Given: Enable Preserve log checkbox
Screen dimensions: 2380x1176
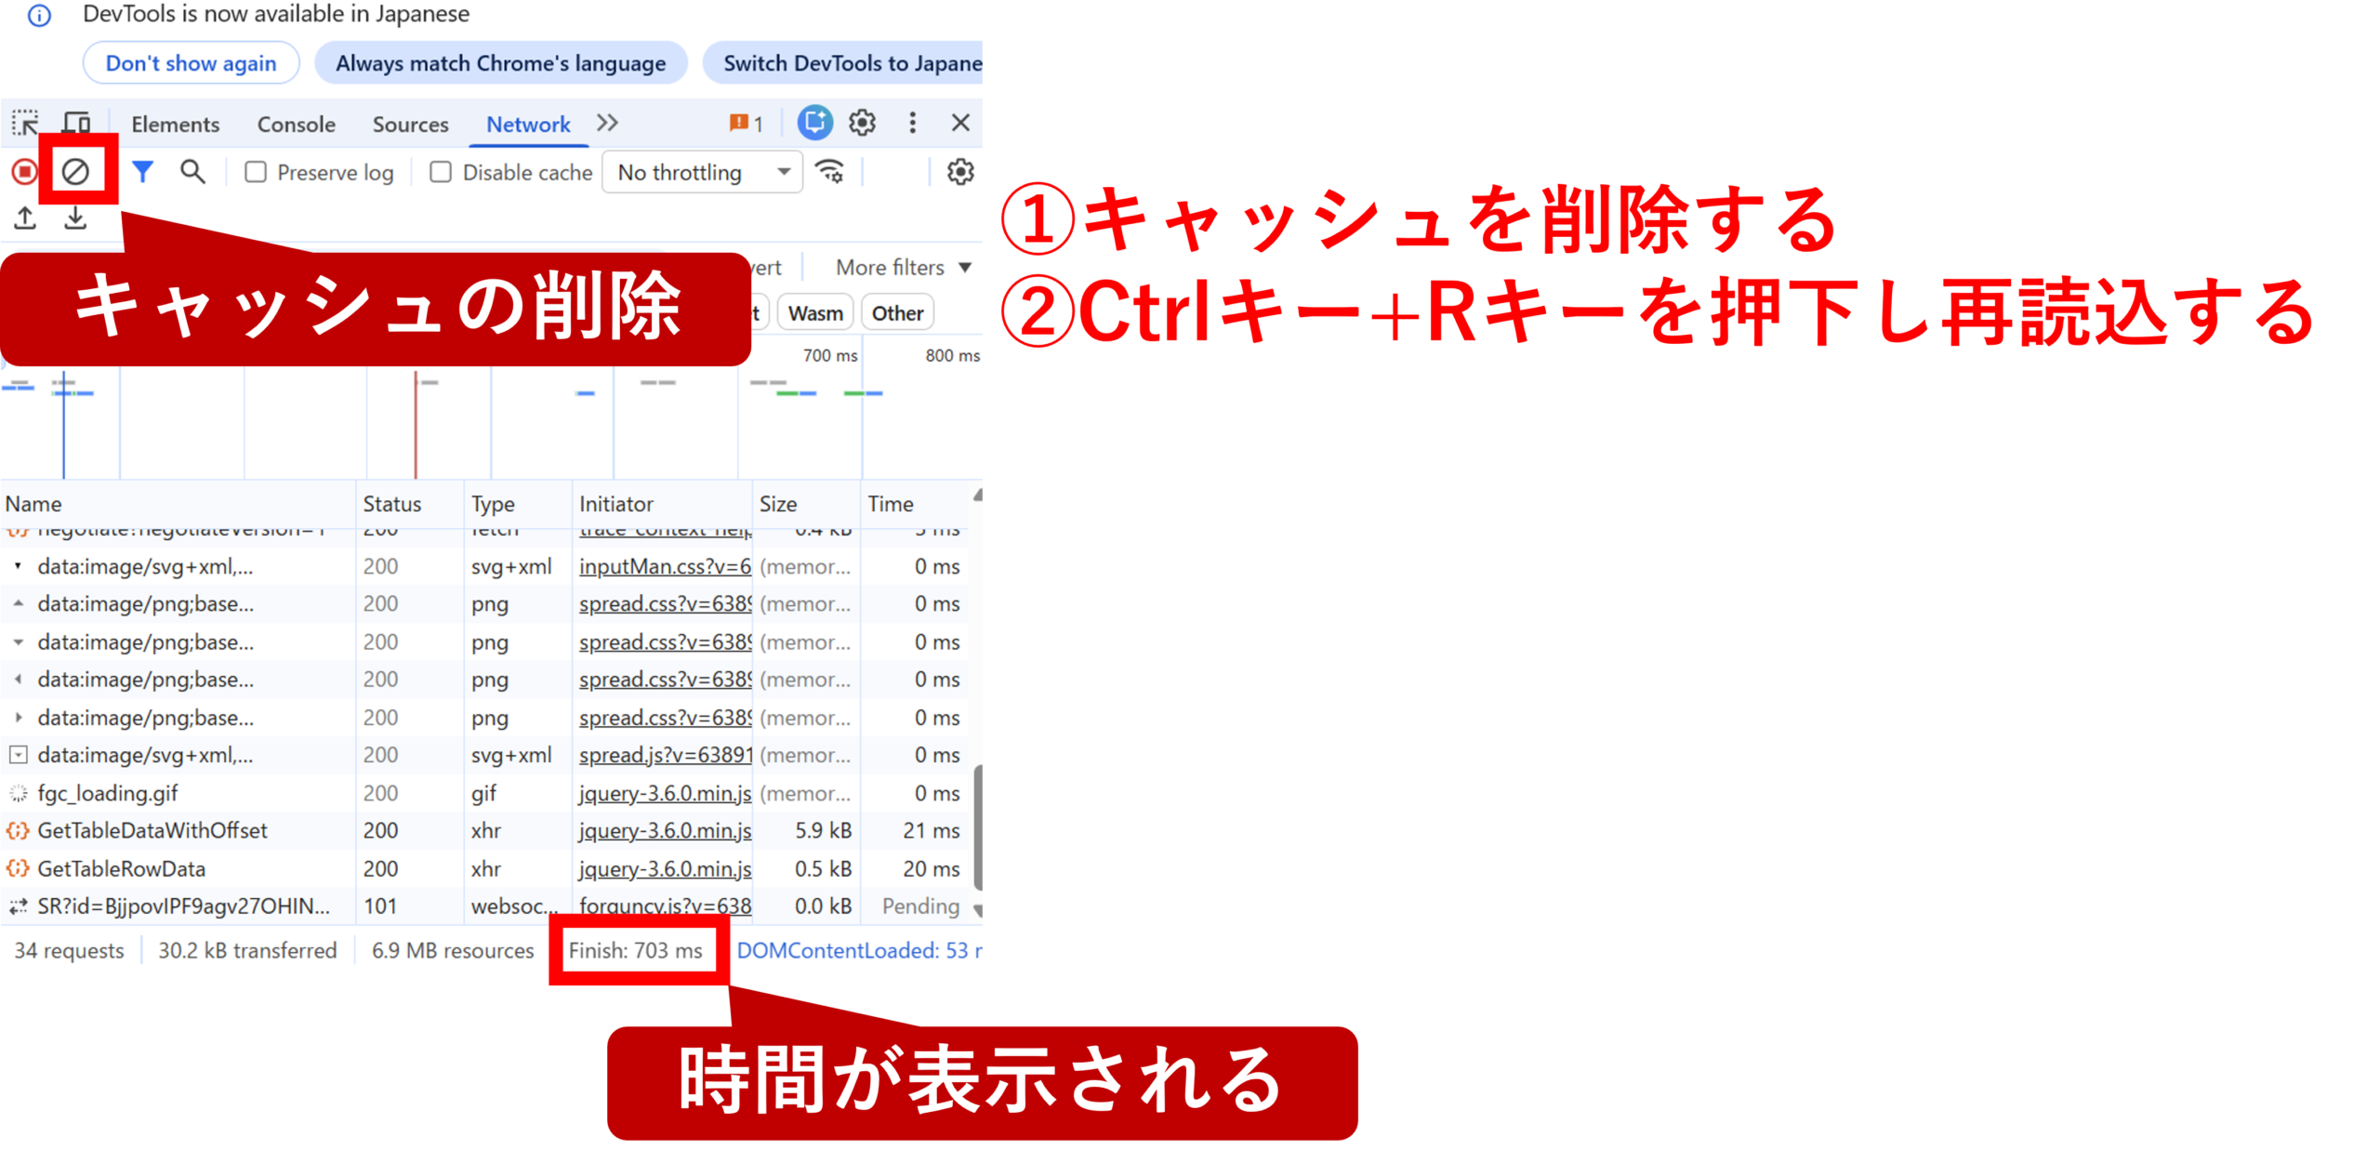Looking at the screenshot, I should [256, 173].
